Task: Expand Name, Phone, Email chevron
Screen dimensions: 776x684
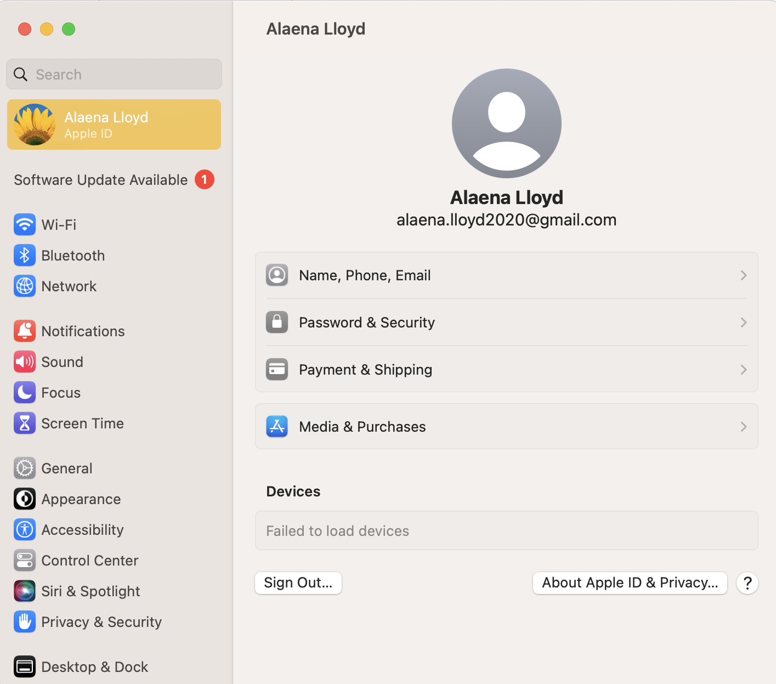Action: tap(744, 275)
